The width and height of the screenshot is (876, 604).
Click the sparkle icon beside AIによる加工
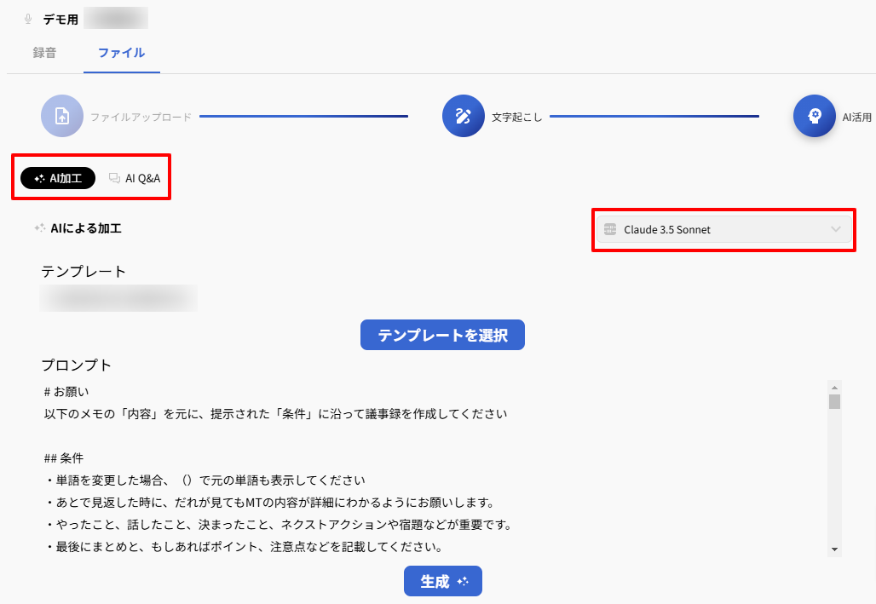click(x=39, y=228)
